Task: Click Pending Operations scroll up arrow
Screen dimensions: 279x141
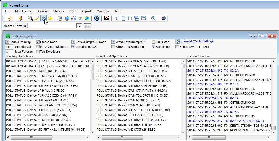Action: [x=92, y=62]
